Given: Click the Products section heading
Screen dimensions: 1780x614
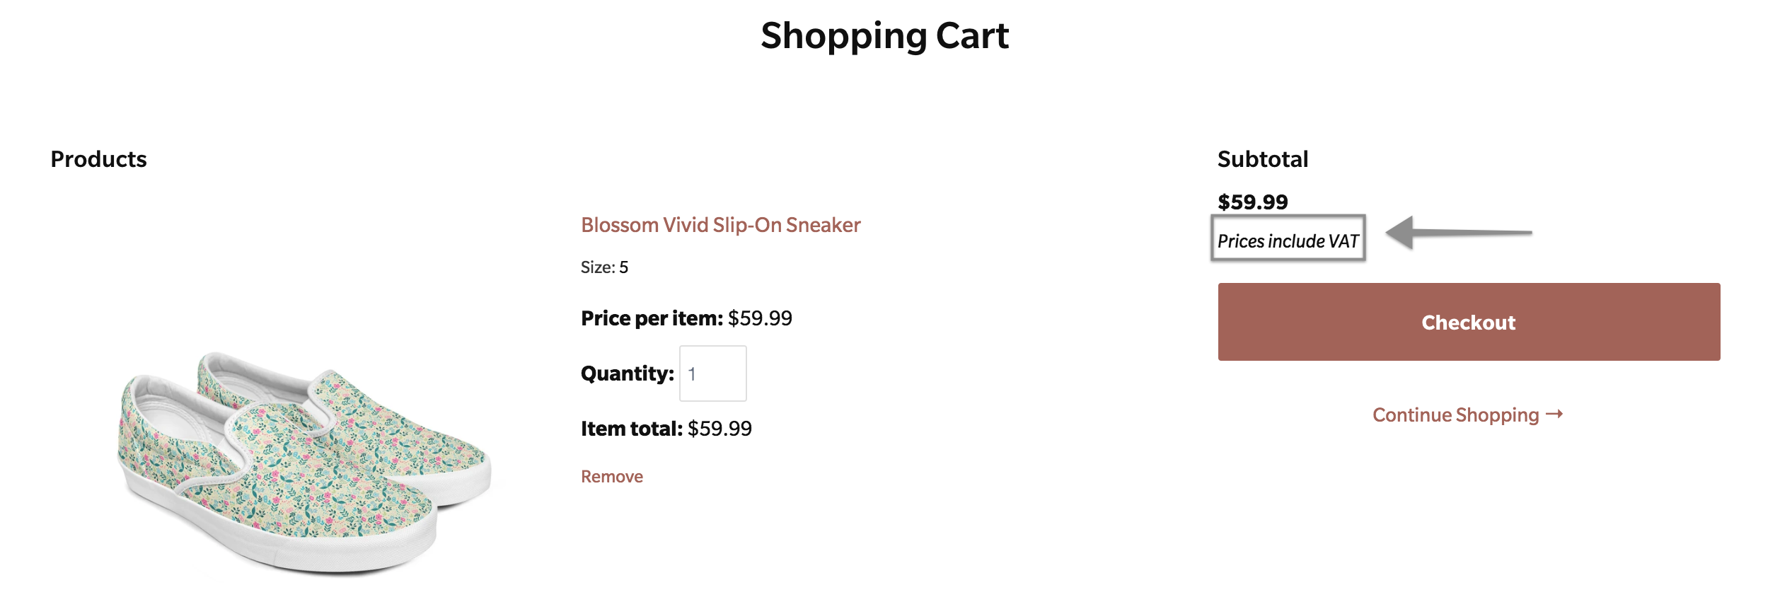Looking at the screenshot, I should tap(98, 159).
